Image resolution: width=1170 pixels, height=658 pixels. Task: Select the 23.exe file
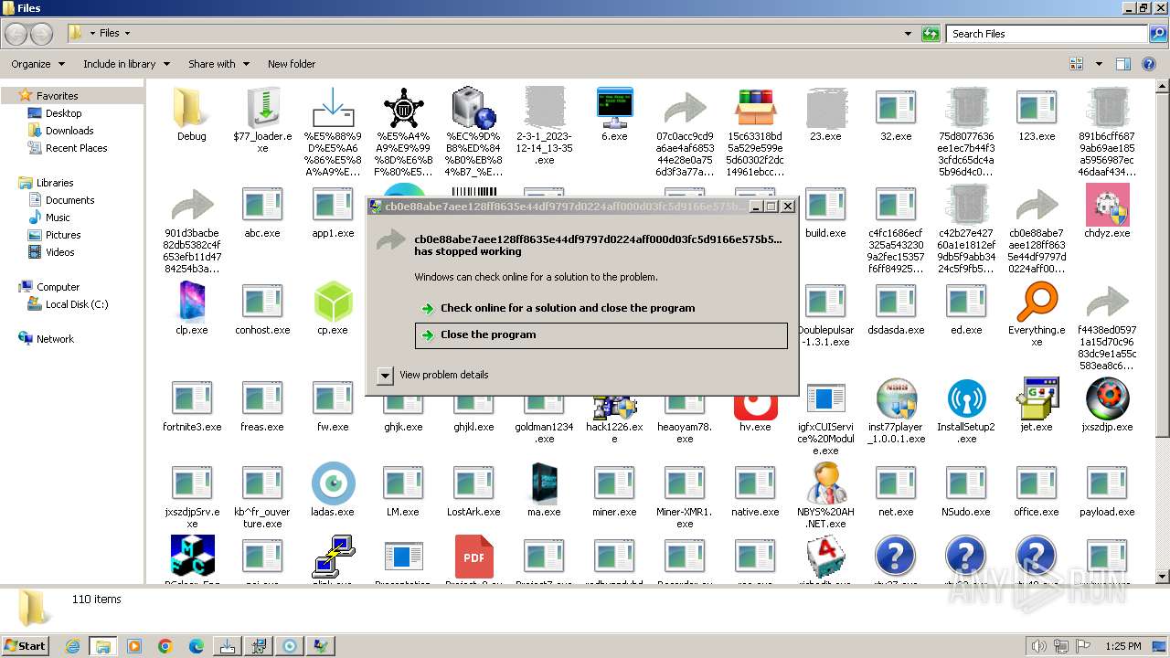pos(825,108)
